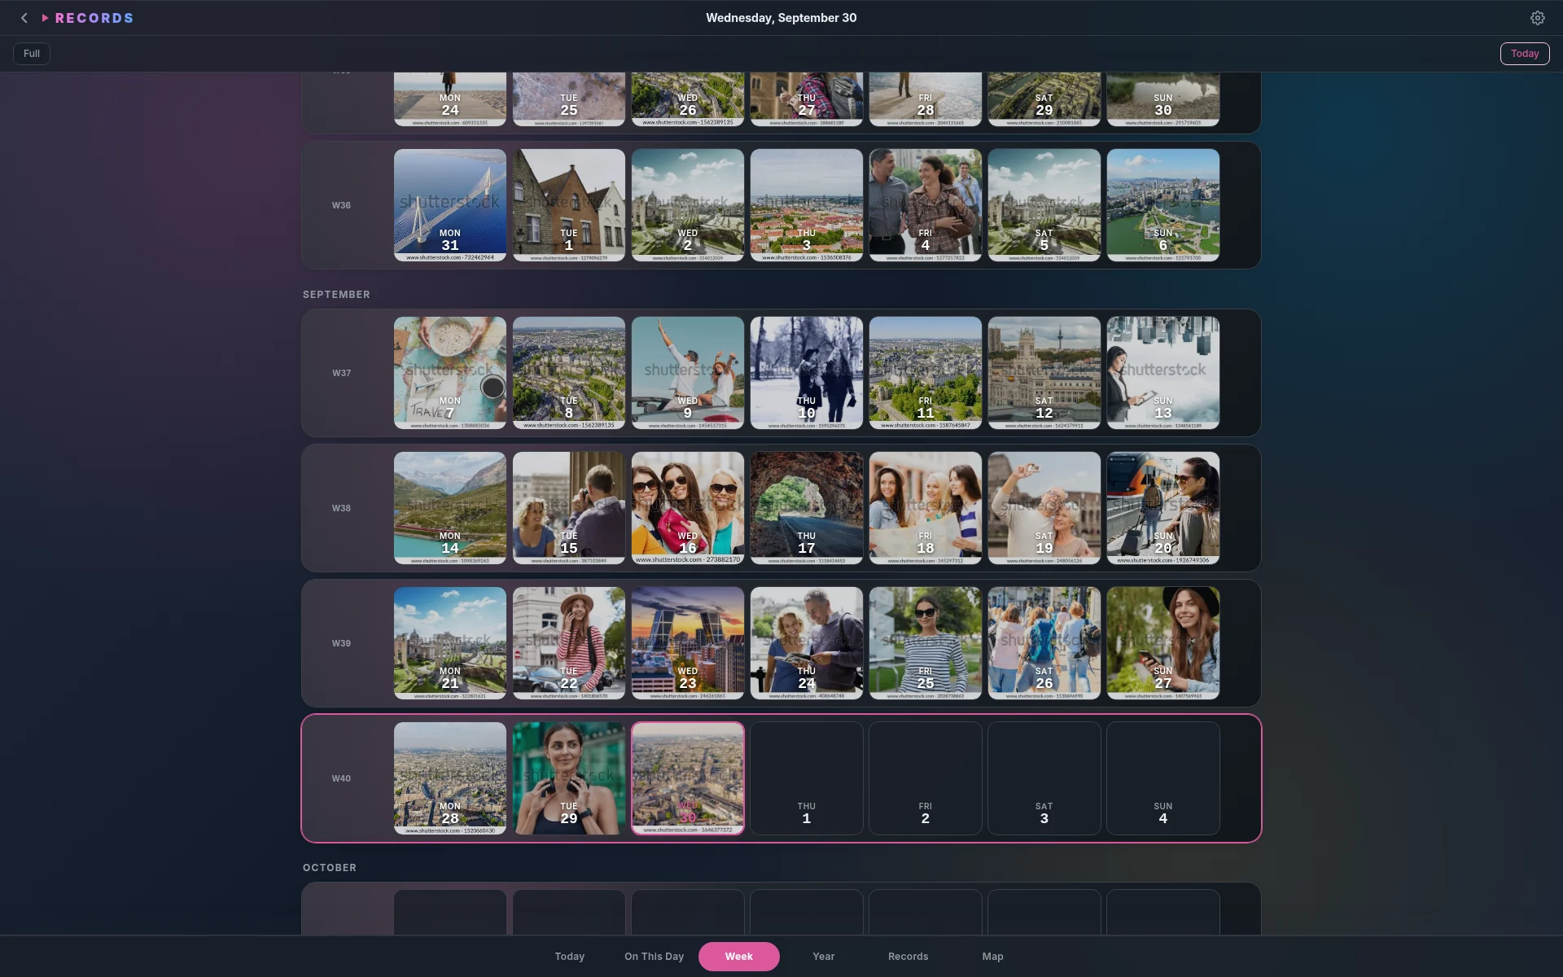
Task: Select the empty Sun 4 day cell
Action: [1163, 778]
